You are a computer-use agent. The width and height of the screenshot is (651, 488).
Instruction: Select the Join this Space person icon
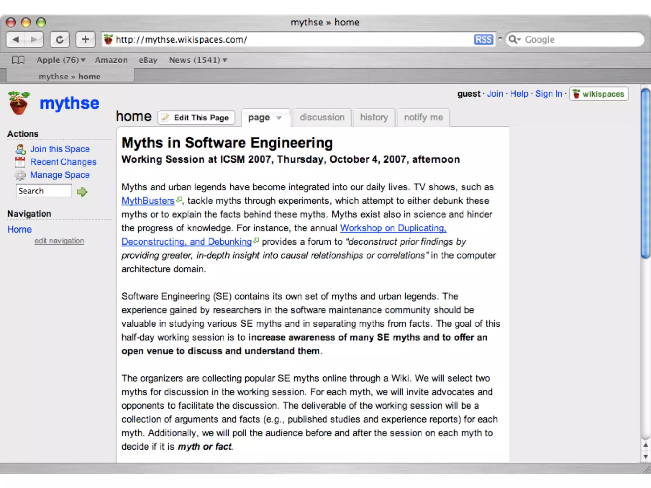[x=20, y=149]
